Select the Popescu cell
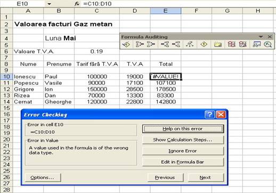The image size is (276, 193). point(28,83)
